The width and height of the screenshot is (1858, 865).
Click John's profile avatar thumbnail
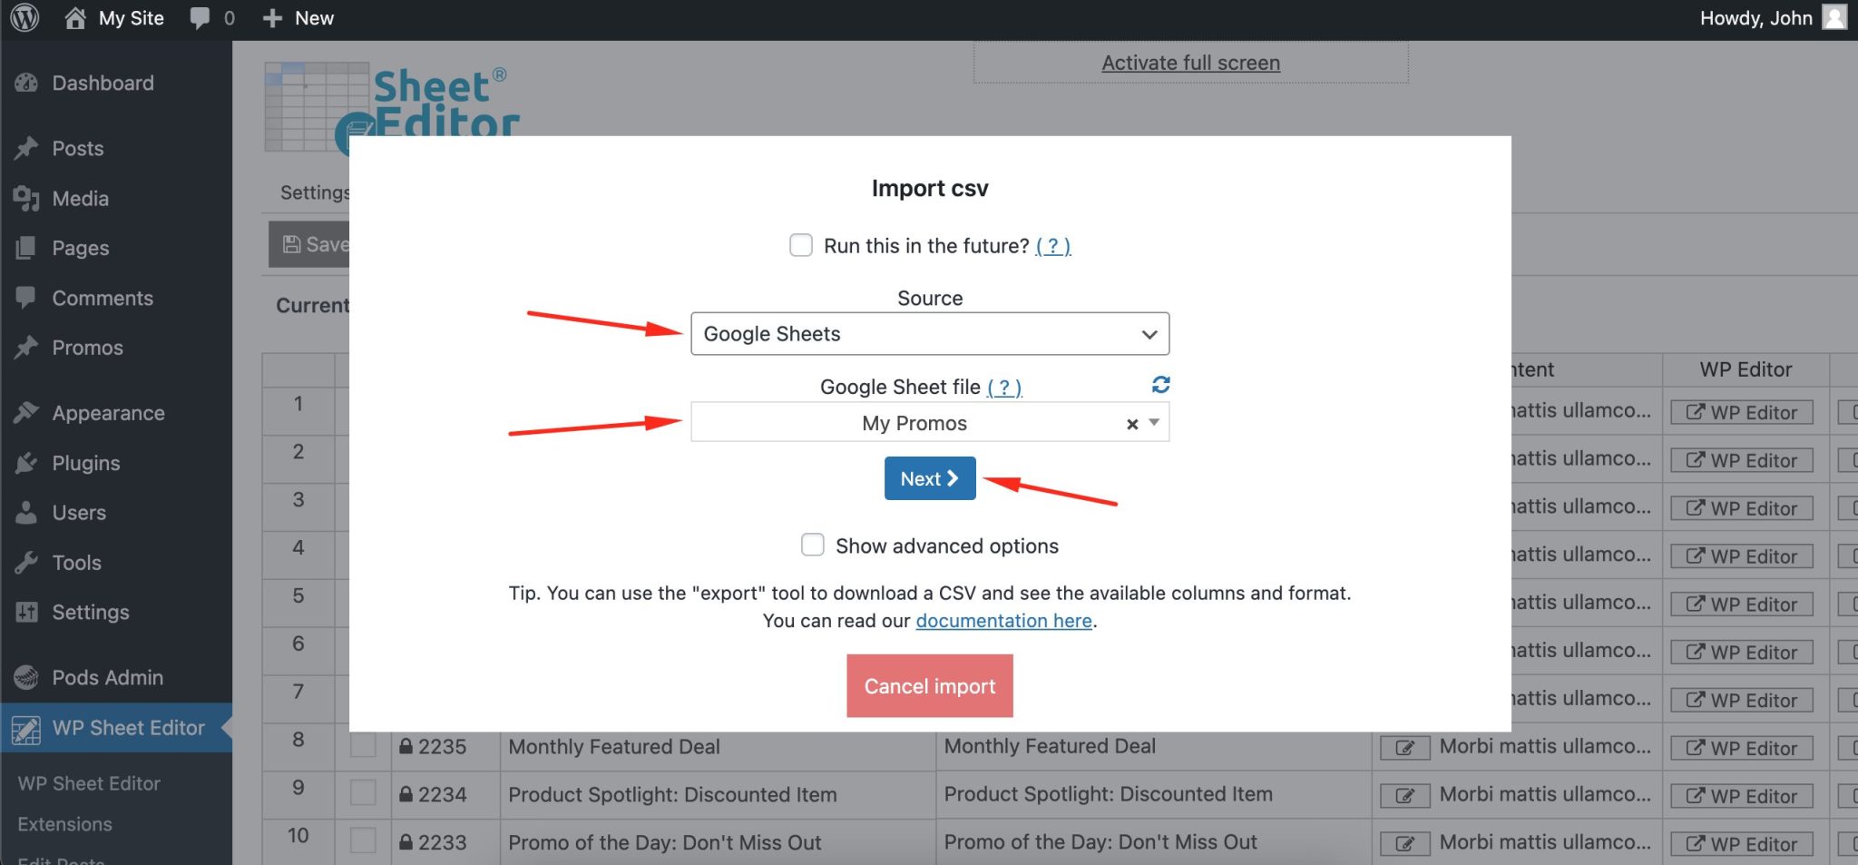(x=1835, y=17)
